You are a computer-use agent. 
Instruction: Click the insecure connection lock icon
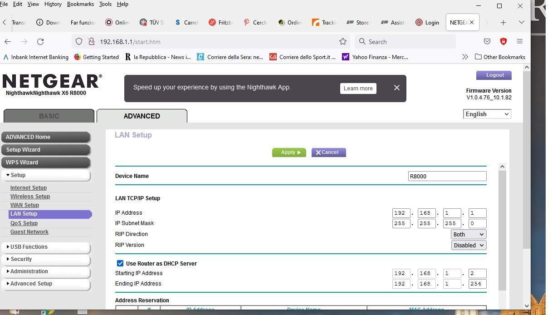click(91, 41)
